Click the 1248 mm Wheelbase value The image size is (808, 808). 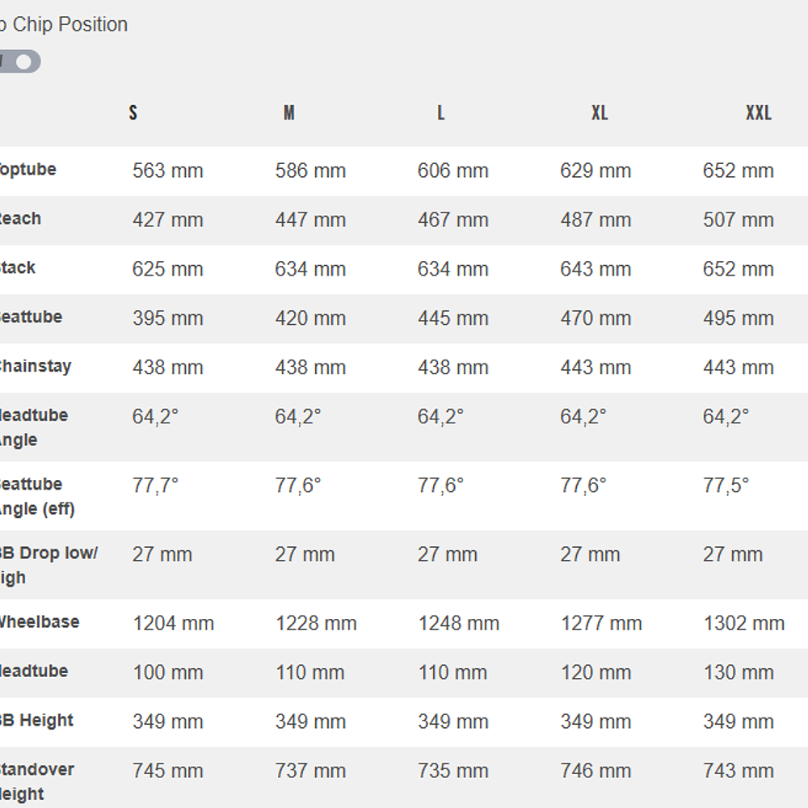tap(458, 623)
